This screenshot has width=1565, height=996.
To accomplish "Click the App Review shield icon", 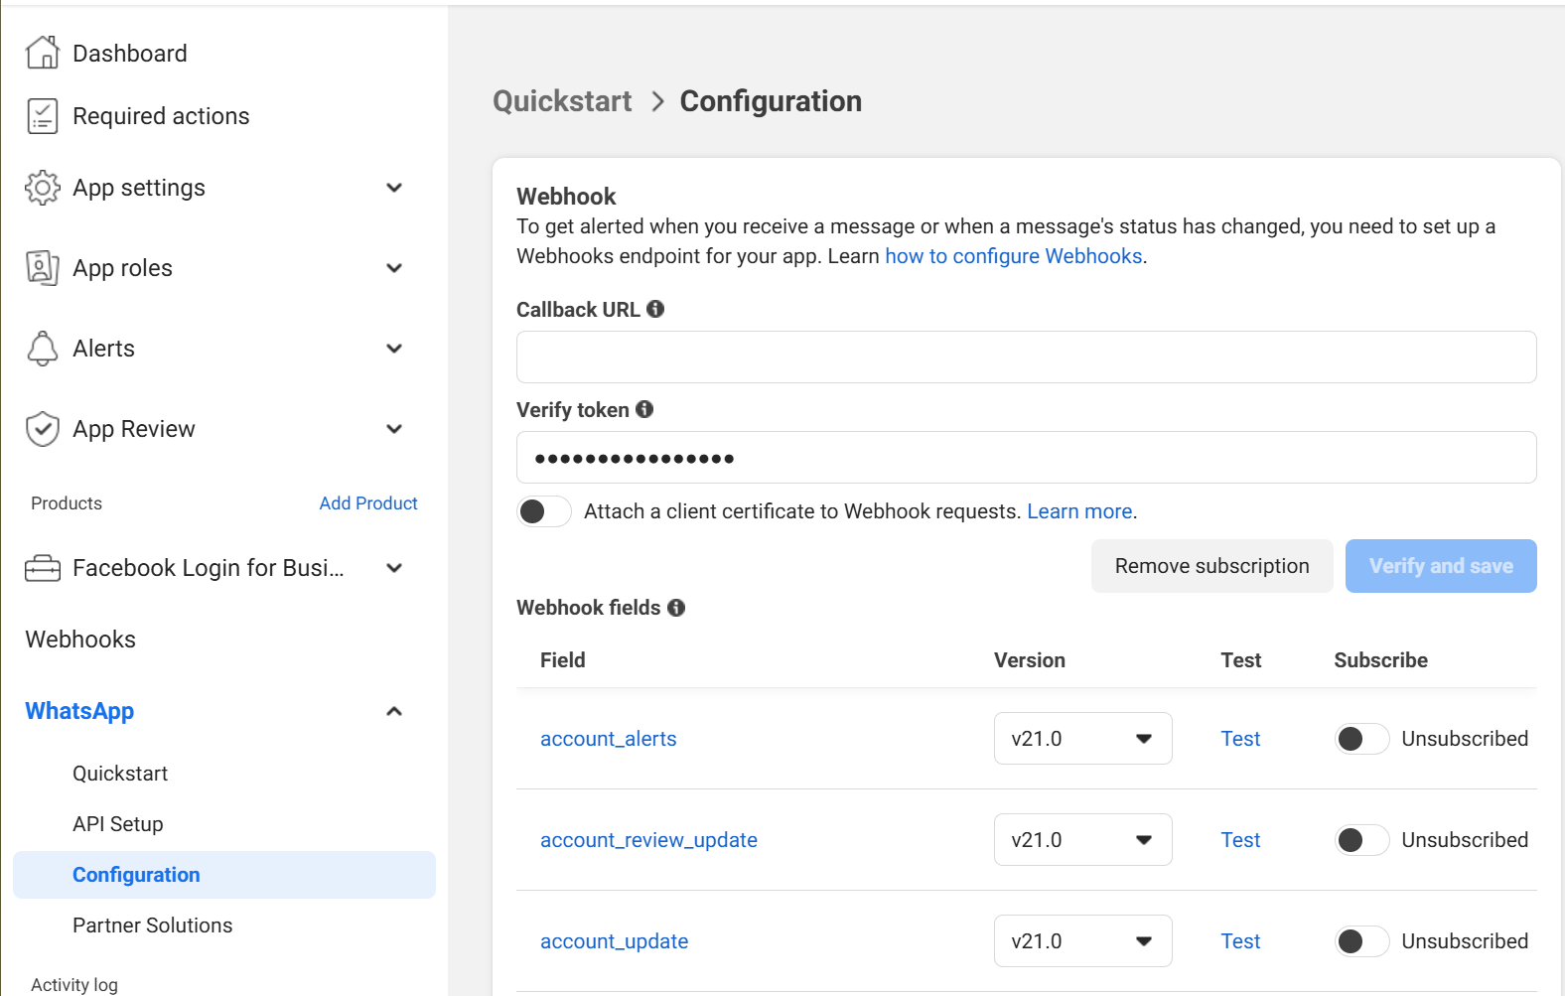I will click(42, 429).
